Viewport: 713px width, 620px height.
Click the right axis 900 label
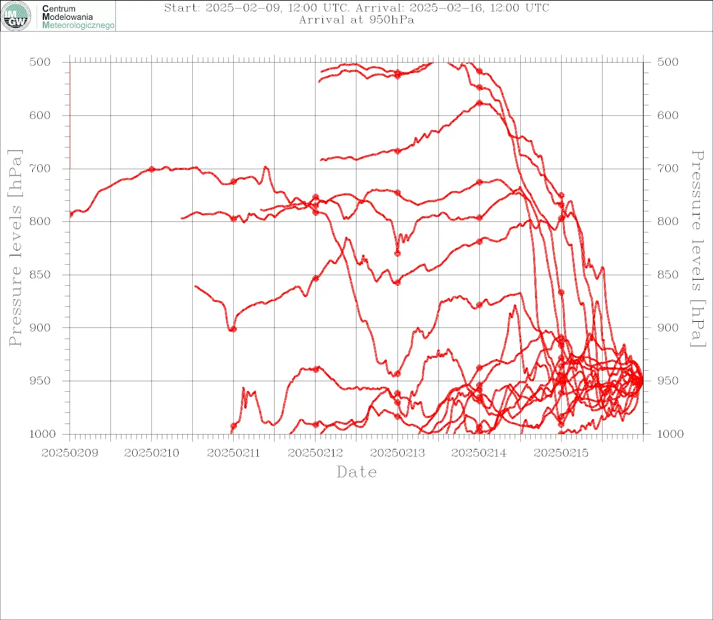(668, 327)
